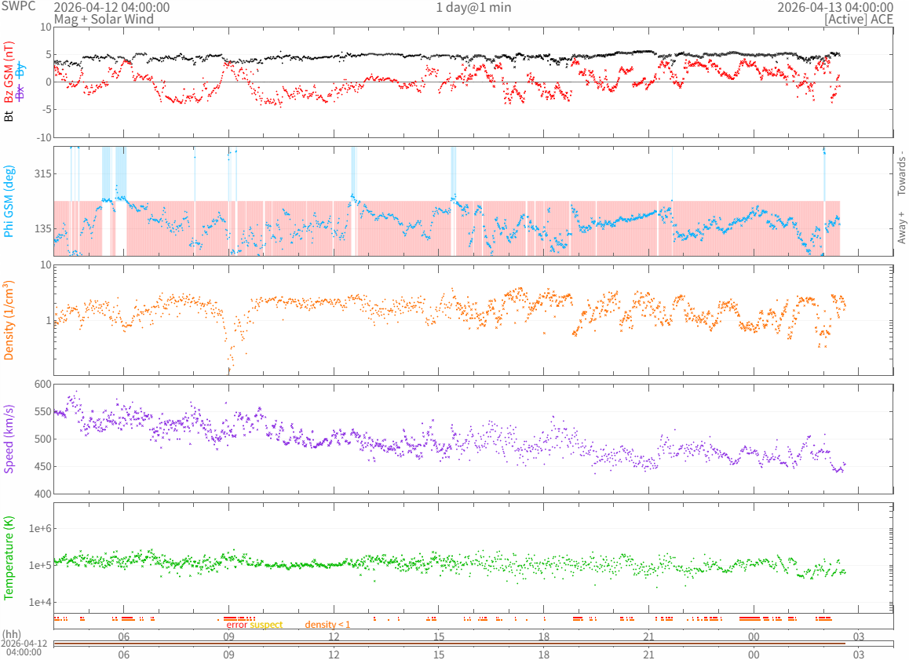Click the start timestamp 2026-04-12 04:00:00 at top

click(111, 7)
